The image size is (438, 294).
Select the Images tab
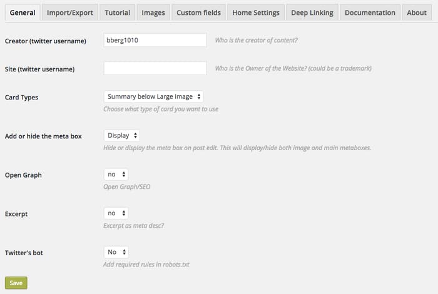[x=153, y=13]
